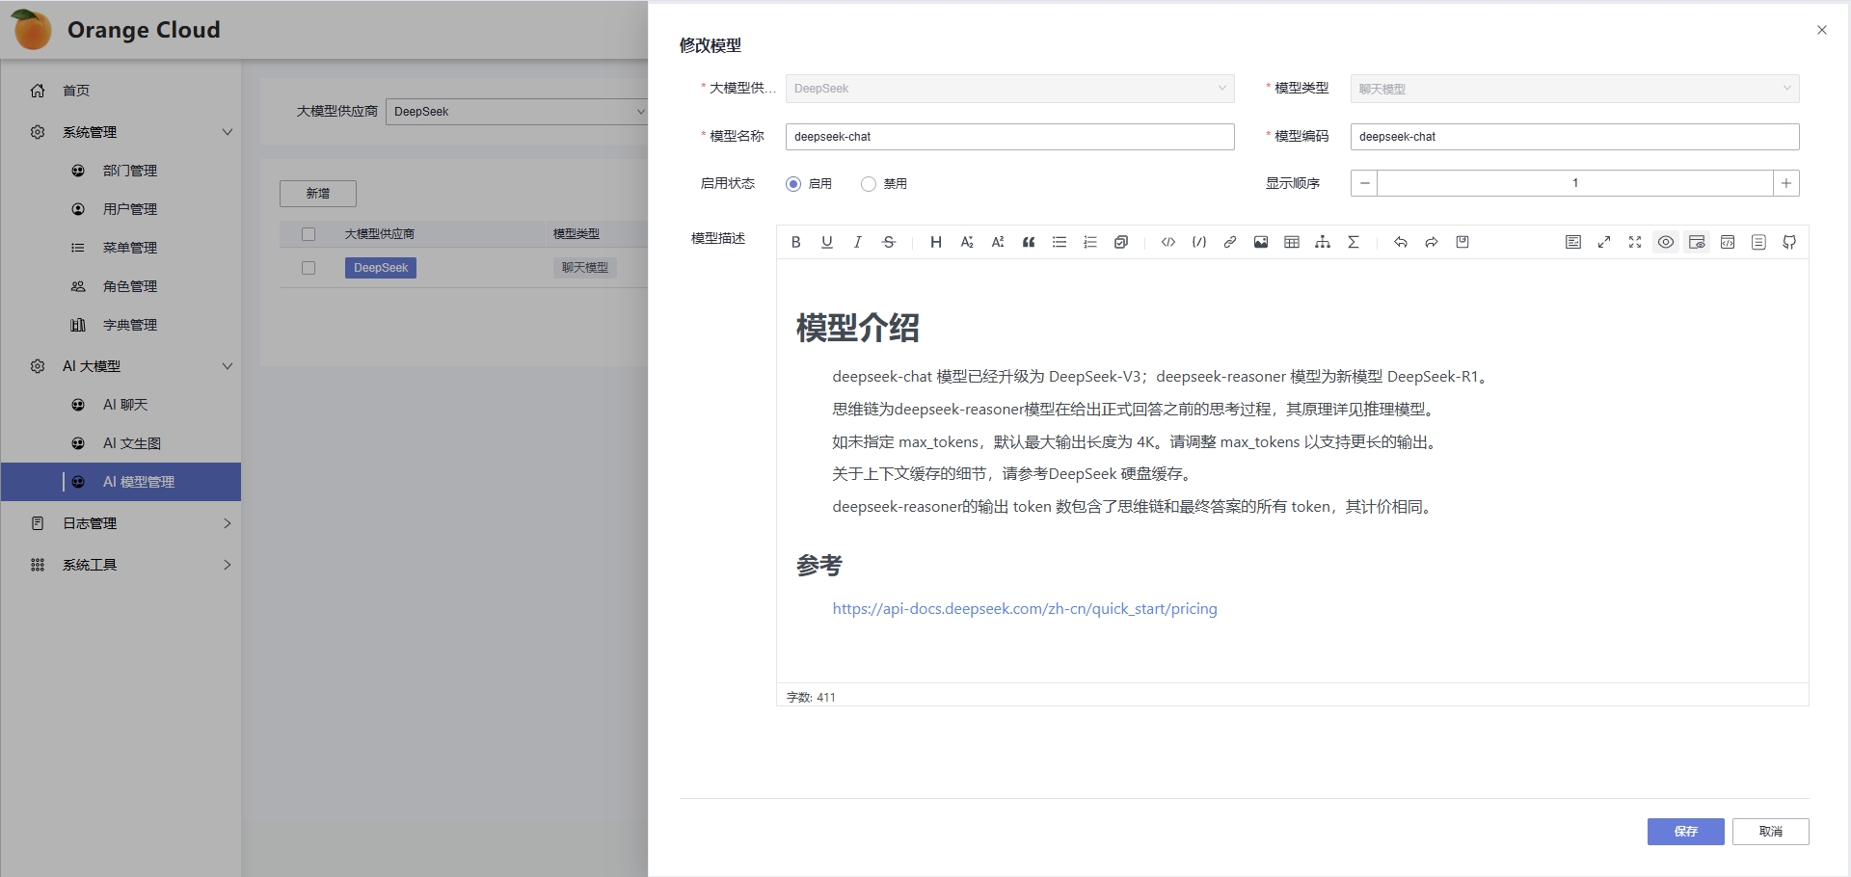The width and height of the screenshot is (1851, 877).
Task: Click the editor save icon
Action: 1462,242
